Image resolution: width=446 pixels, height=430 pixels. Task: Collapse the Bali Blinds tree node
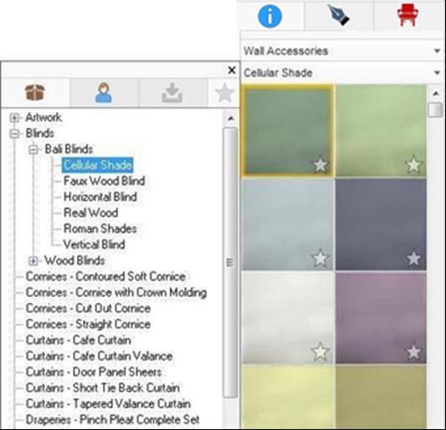pyautogui.click(x=33, y=149)
